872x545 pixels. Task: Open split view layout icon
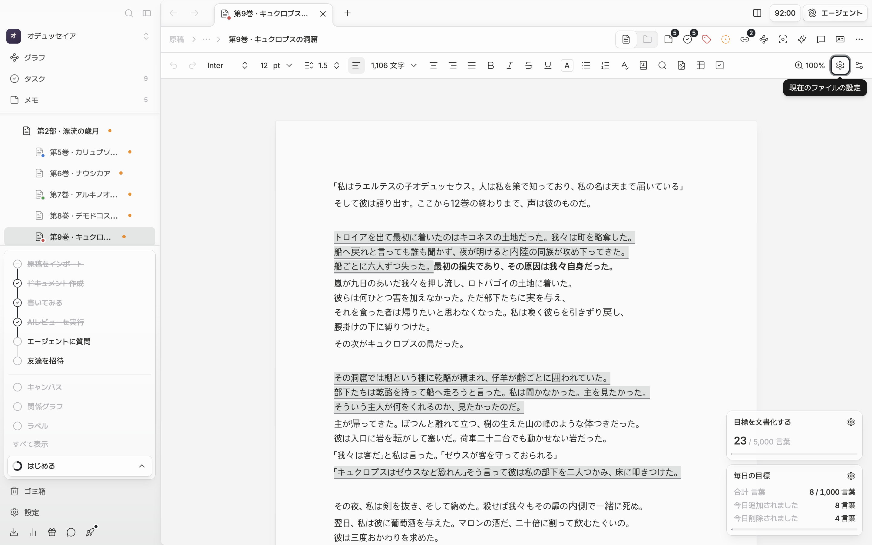(757, 13)
